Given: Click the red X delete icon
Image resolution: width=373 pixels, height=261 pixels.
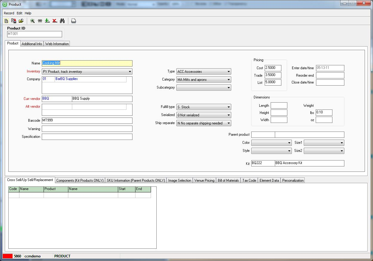Looking at the screenshot, I should 55,21.
